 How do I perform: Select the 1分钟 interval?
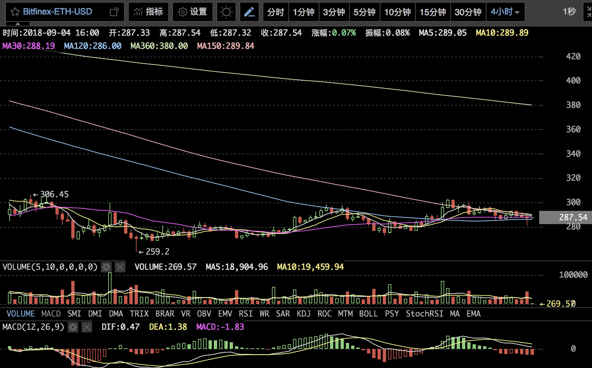(304, 12)
